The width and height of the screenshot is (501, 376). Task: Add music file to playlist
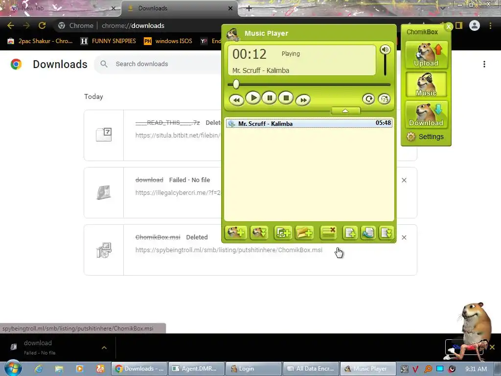pos(283,233)
